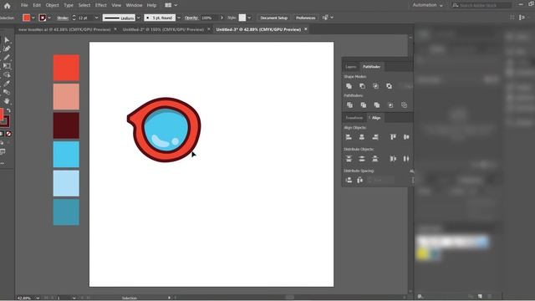
Task: Open the stroke color dropdown in control bar
Action: click(49, 18)
